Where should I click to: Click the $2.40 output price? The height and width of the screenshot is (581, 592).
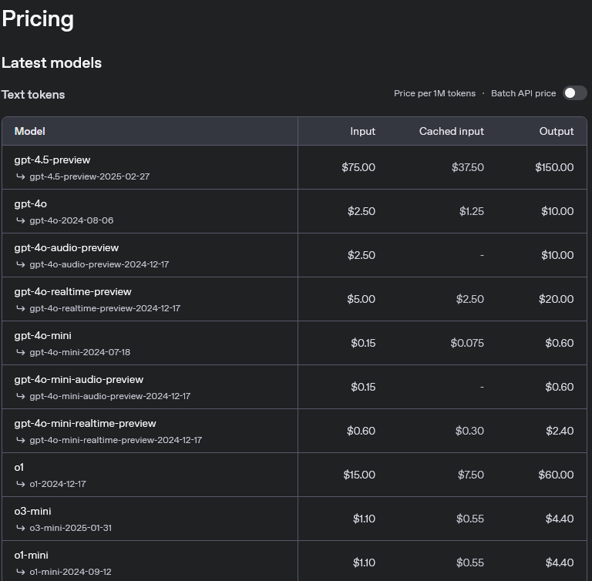[x=560, y=431]
